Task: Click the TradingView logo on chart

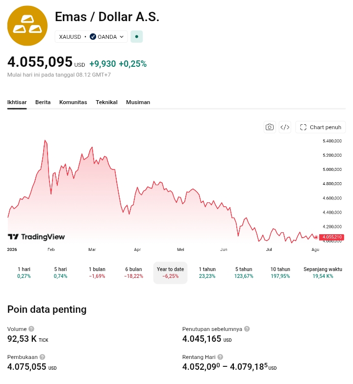Action: tap(36, 237)
